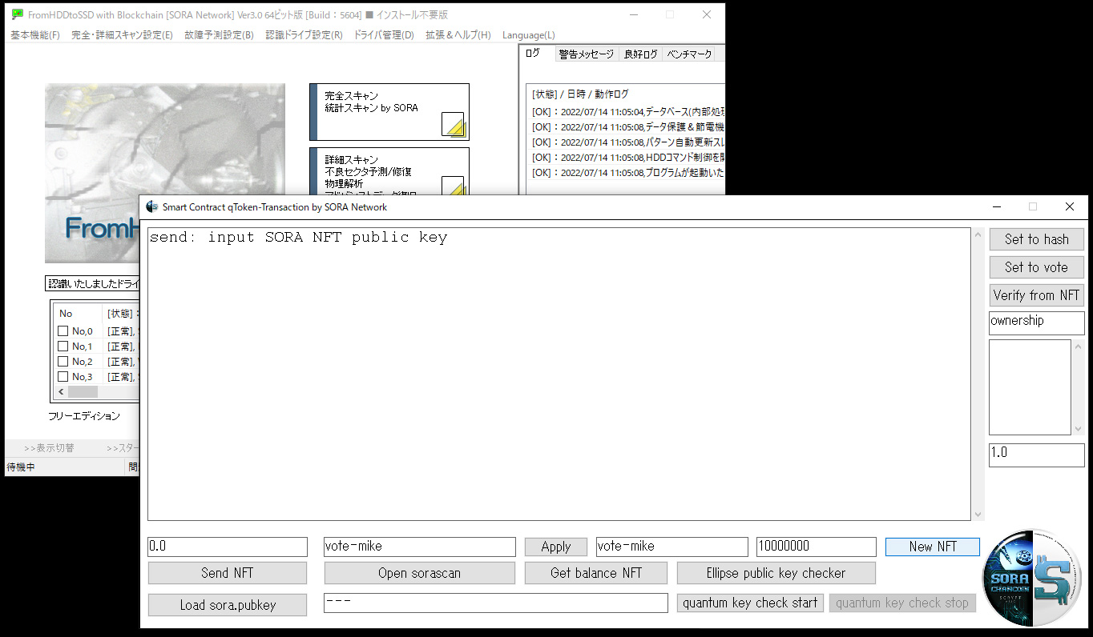Select the プログラムが起動 log entry
The height and width of the screenshot is (637, 1093).
coord(627,173)
